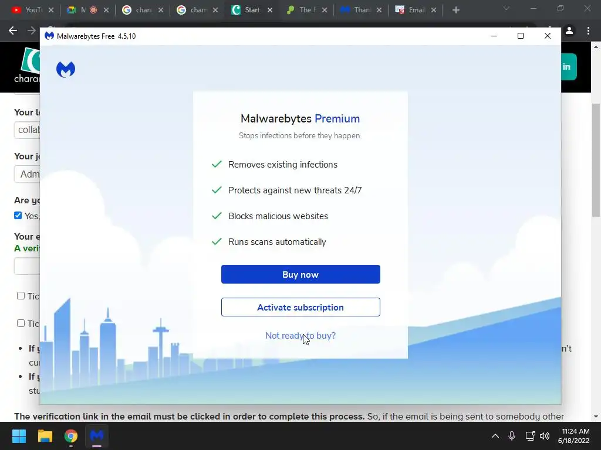The height and width of the screenshot is (450, 601).
Task: Tick the first 'Tick' checkbox on webpage
Action: [21, 296]
